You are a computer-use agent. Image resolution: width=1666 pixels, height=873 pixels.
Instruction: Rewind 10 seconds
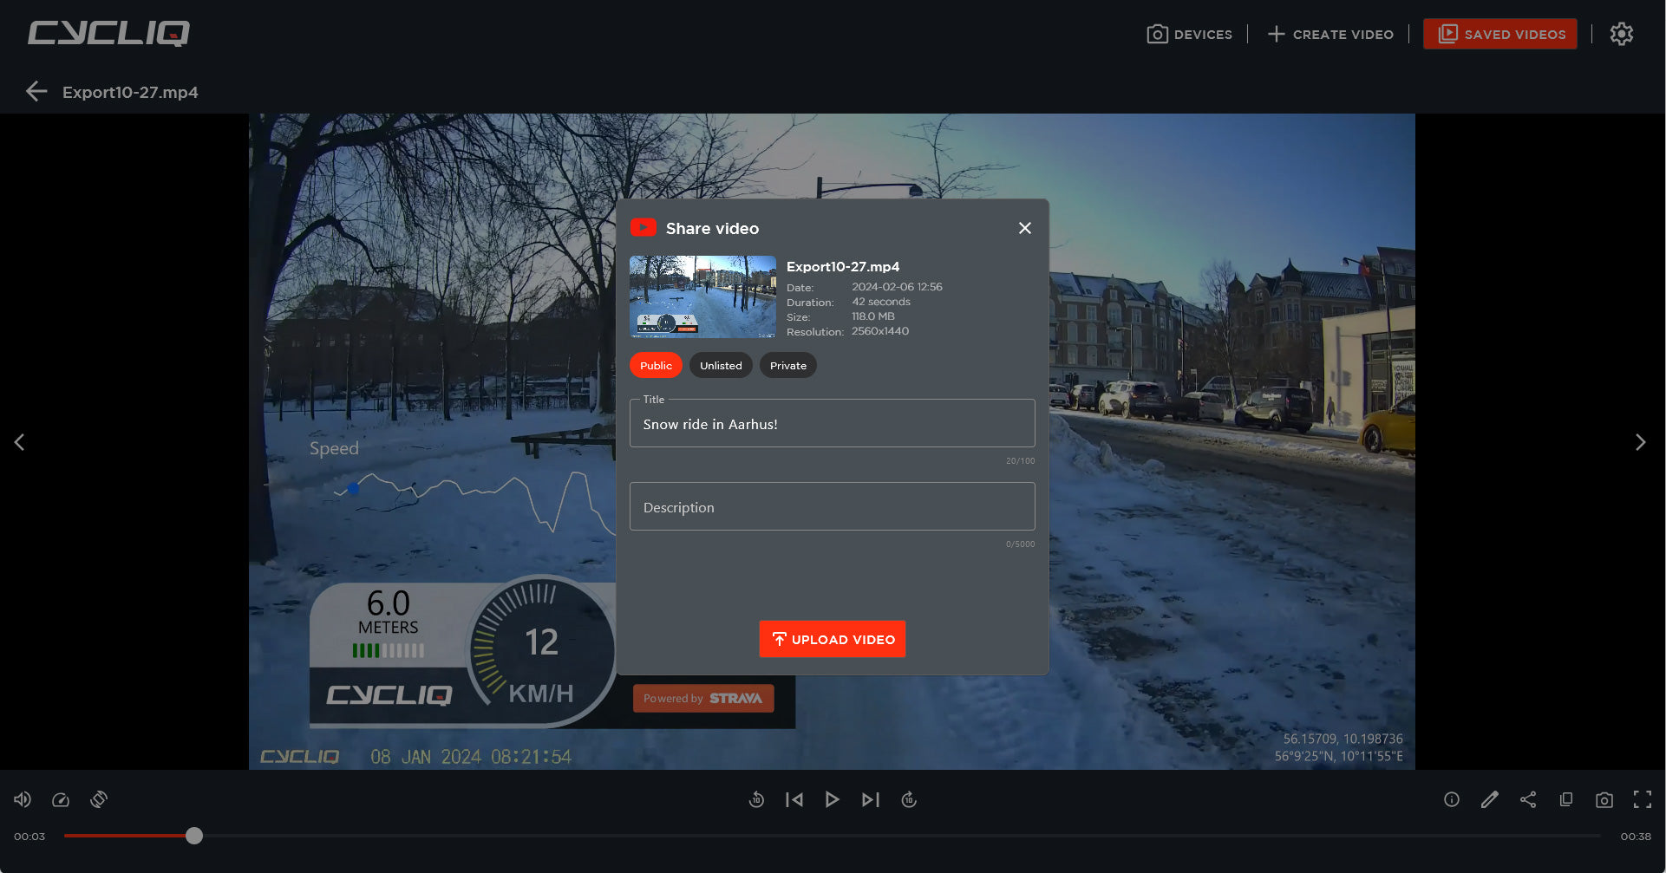click(x=756, y=799)
